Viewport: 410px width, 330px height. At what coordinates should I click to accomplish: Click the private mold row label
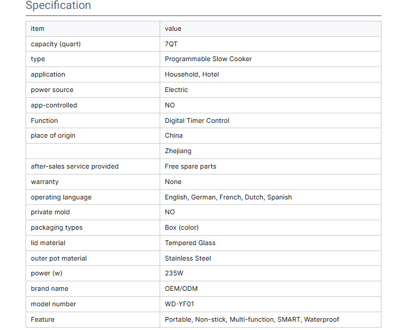(x=50, y=212)
